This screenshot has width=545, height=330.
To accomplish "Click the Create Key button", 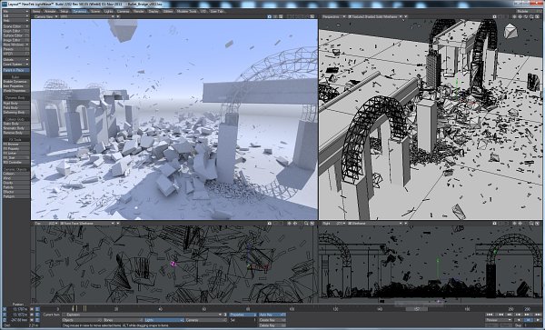I will tap(272, 320).
